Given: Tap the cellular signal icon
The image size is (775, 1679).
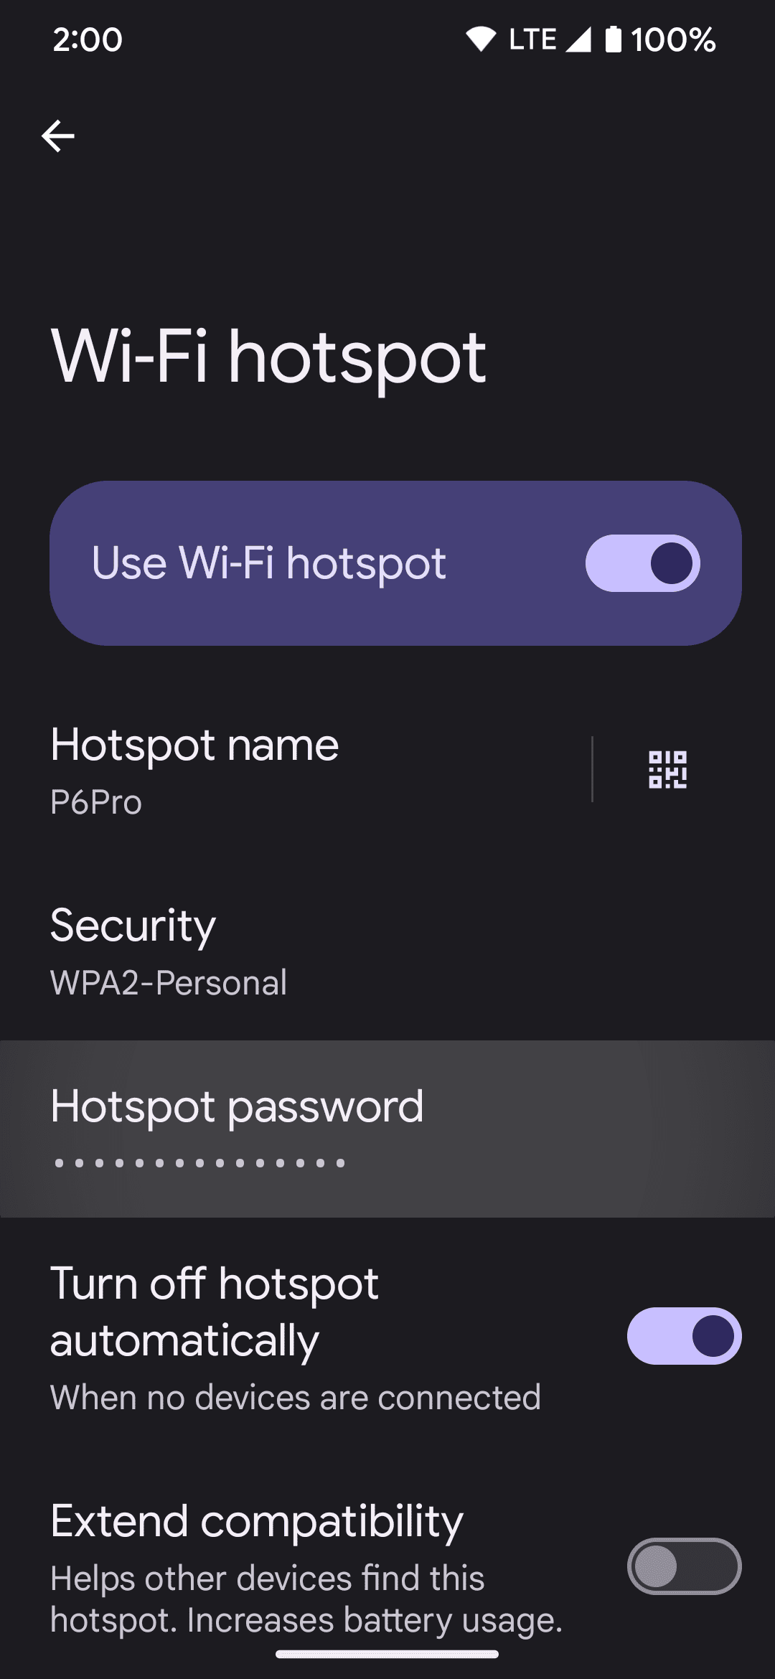Looking at the screenshot, I should click(580, 39).
